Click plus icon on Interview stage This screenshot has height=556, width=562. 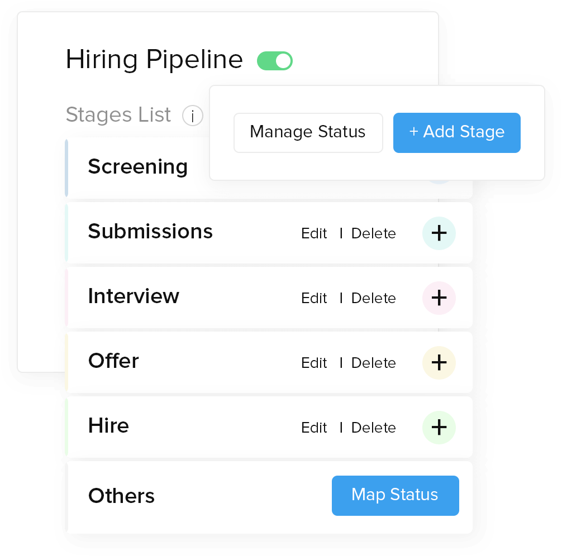pyautogui.click(x=439, y=298)
